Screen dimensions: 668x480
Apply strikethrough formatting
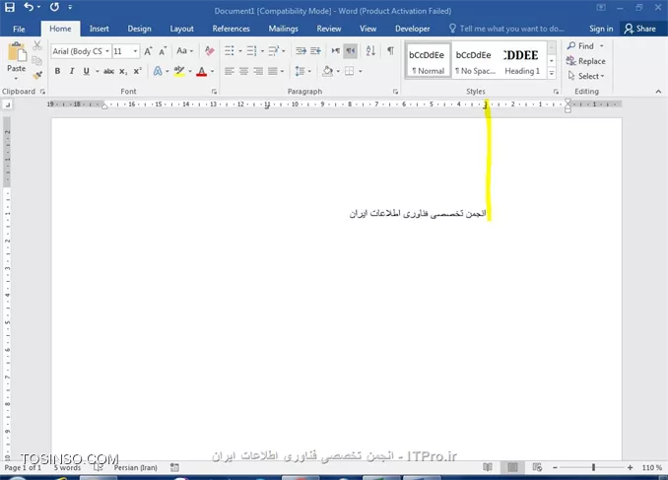tap(108, 71)
